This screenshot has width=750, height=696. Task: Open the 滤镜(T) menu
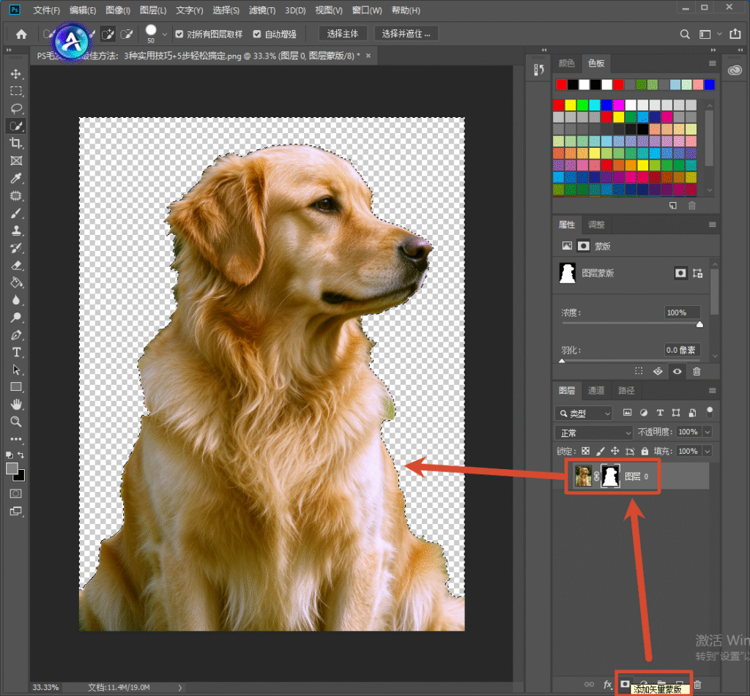262,10
